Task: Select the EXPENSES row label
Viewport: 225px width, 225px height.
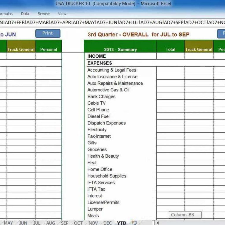Action: (x=100, y=63)
